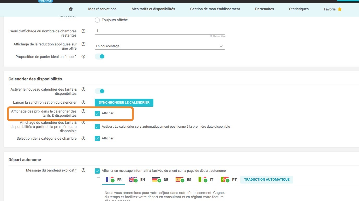
Task: Click the Seuil d'affichage value field
Action: [160, 31]
